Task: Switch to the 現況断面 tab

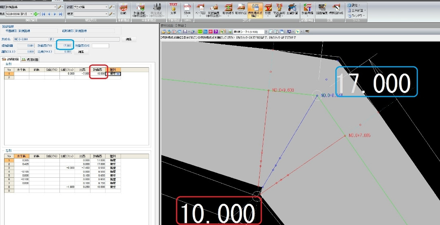Action: [30, 59]
